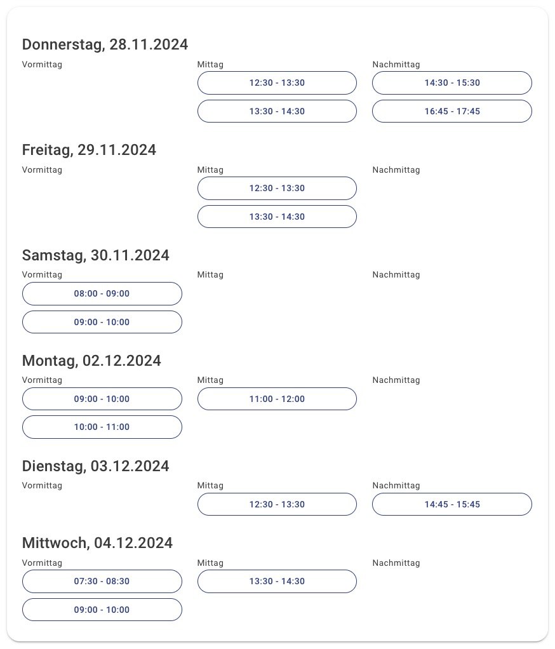Select the 11:00 - 12:00 Monday slot
This screenshot has height=649, width=555.
click(x=277, y=399)
